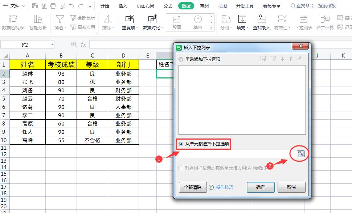Switch to the 开发工具 tab
352x213 pixels.
click(245, 6)
